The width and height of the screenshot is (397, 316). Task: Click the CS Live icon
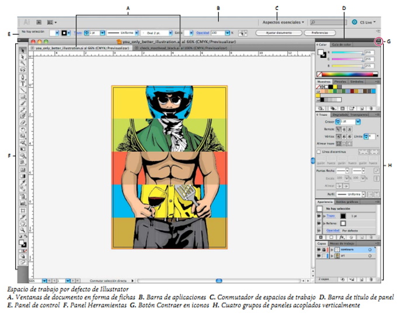(x=354, y=22)
